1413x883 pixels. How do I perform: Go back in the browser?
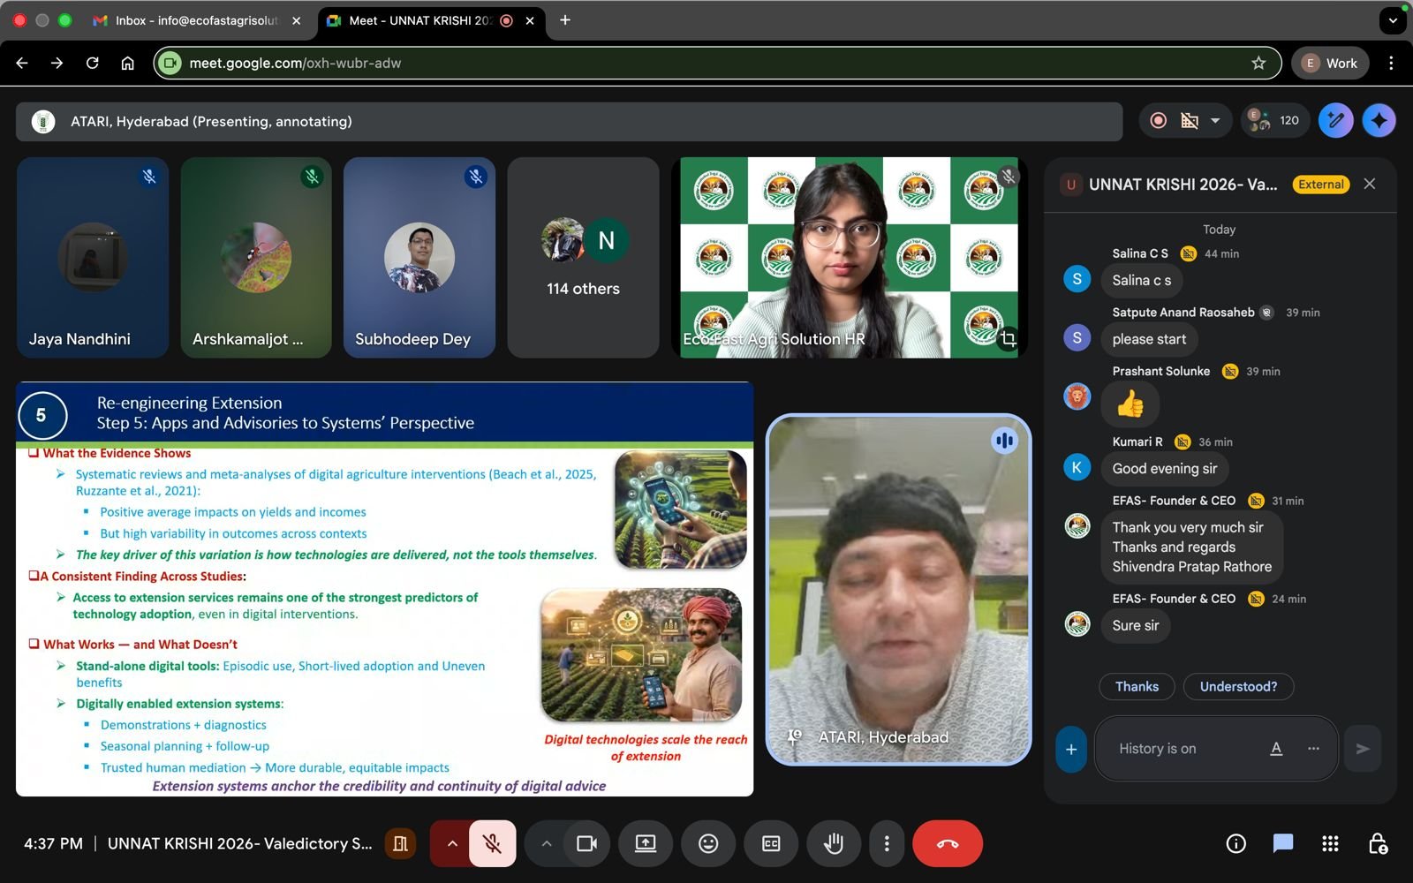point(22,63)
